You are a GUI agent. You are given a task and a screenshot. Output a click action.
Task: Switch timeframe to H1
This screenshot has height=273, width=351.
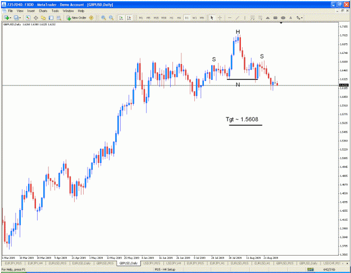tap(171, 17)
